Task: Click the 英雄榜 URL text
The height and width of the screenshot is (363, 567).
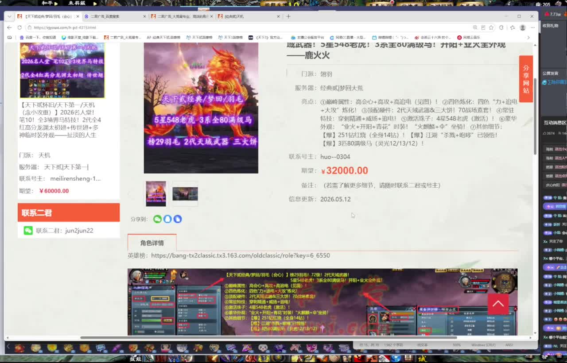Action: pos(241,255)
